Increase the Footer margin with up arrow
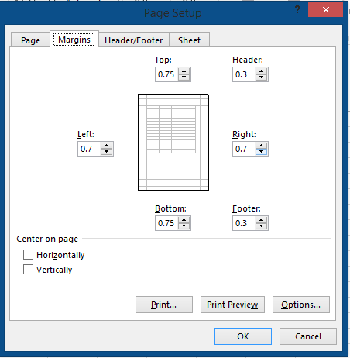Viewport: 350px width, 358px height. (x=261, y=220)
